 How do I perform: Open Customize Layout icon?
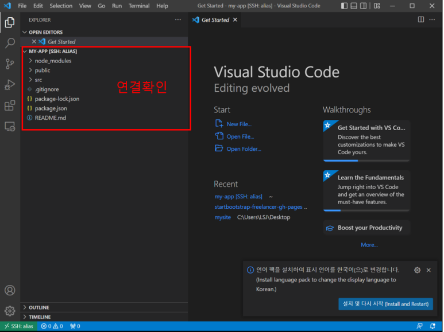pyautogui.click(x=377, y=6)
